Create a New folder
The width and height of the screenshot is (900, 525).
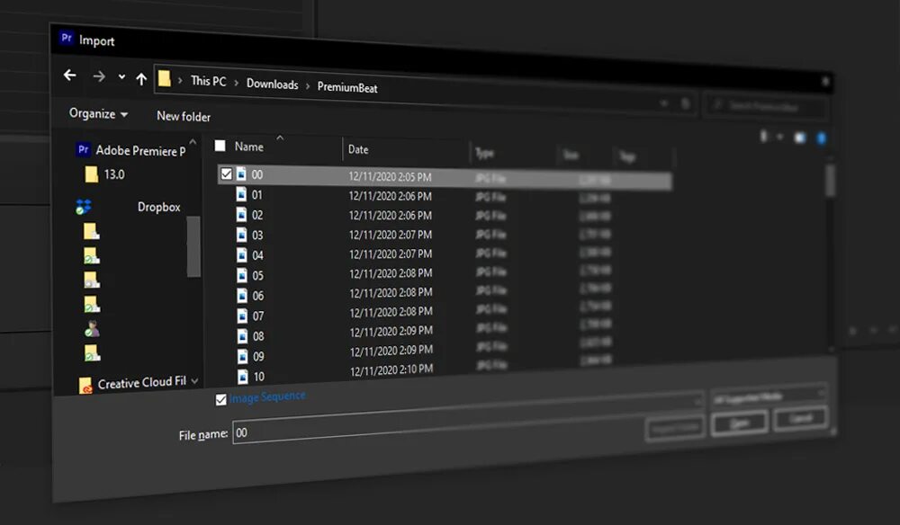tap(184, 116)
